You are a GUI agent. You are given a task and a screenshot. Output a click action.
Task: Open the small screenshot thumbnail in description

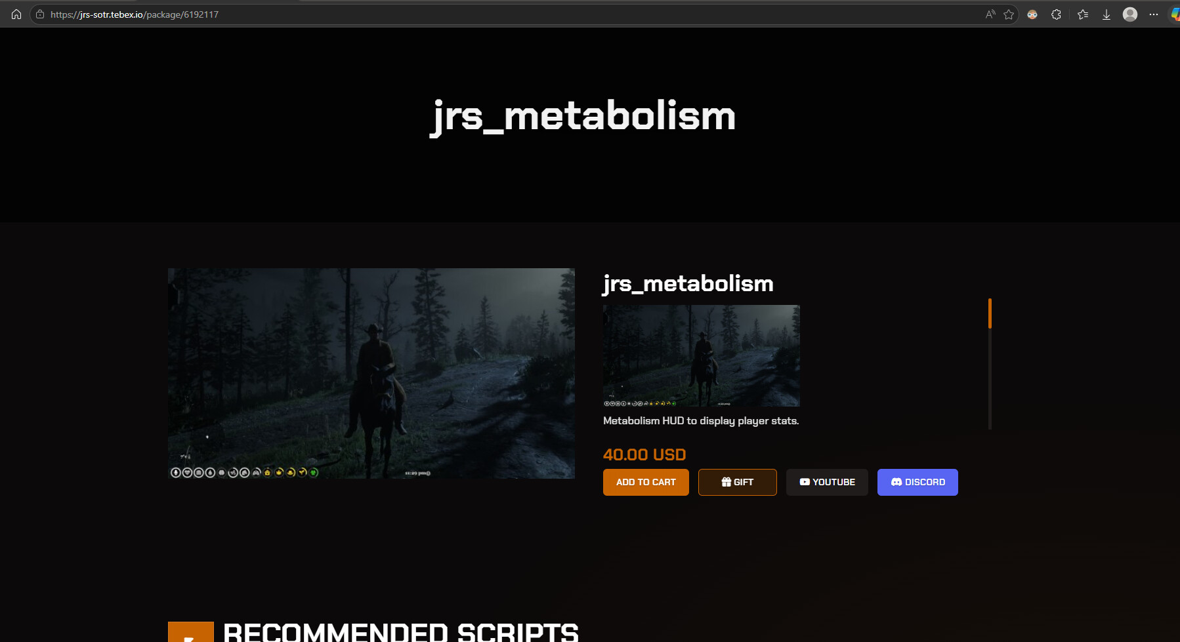(x=702, y=355)
